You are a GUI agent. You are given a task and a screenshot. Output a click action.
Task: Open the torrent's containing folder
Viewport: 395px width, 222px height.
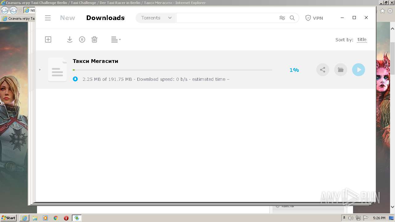341,70
